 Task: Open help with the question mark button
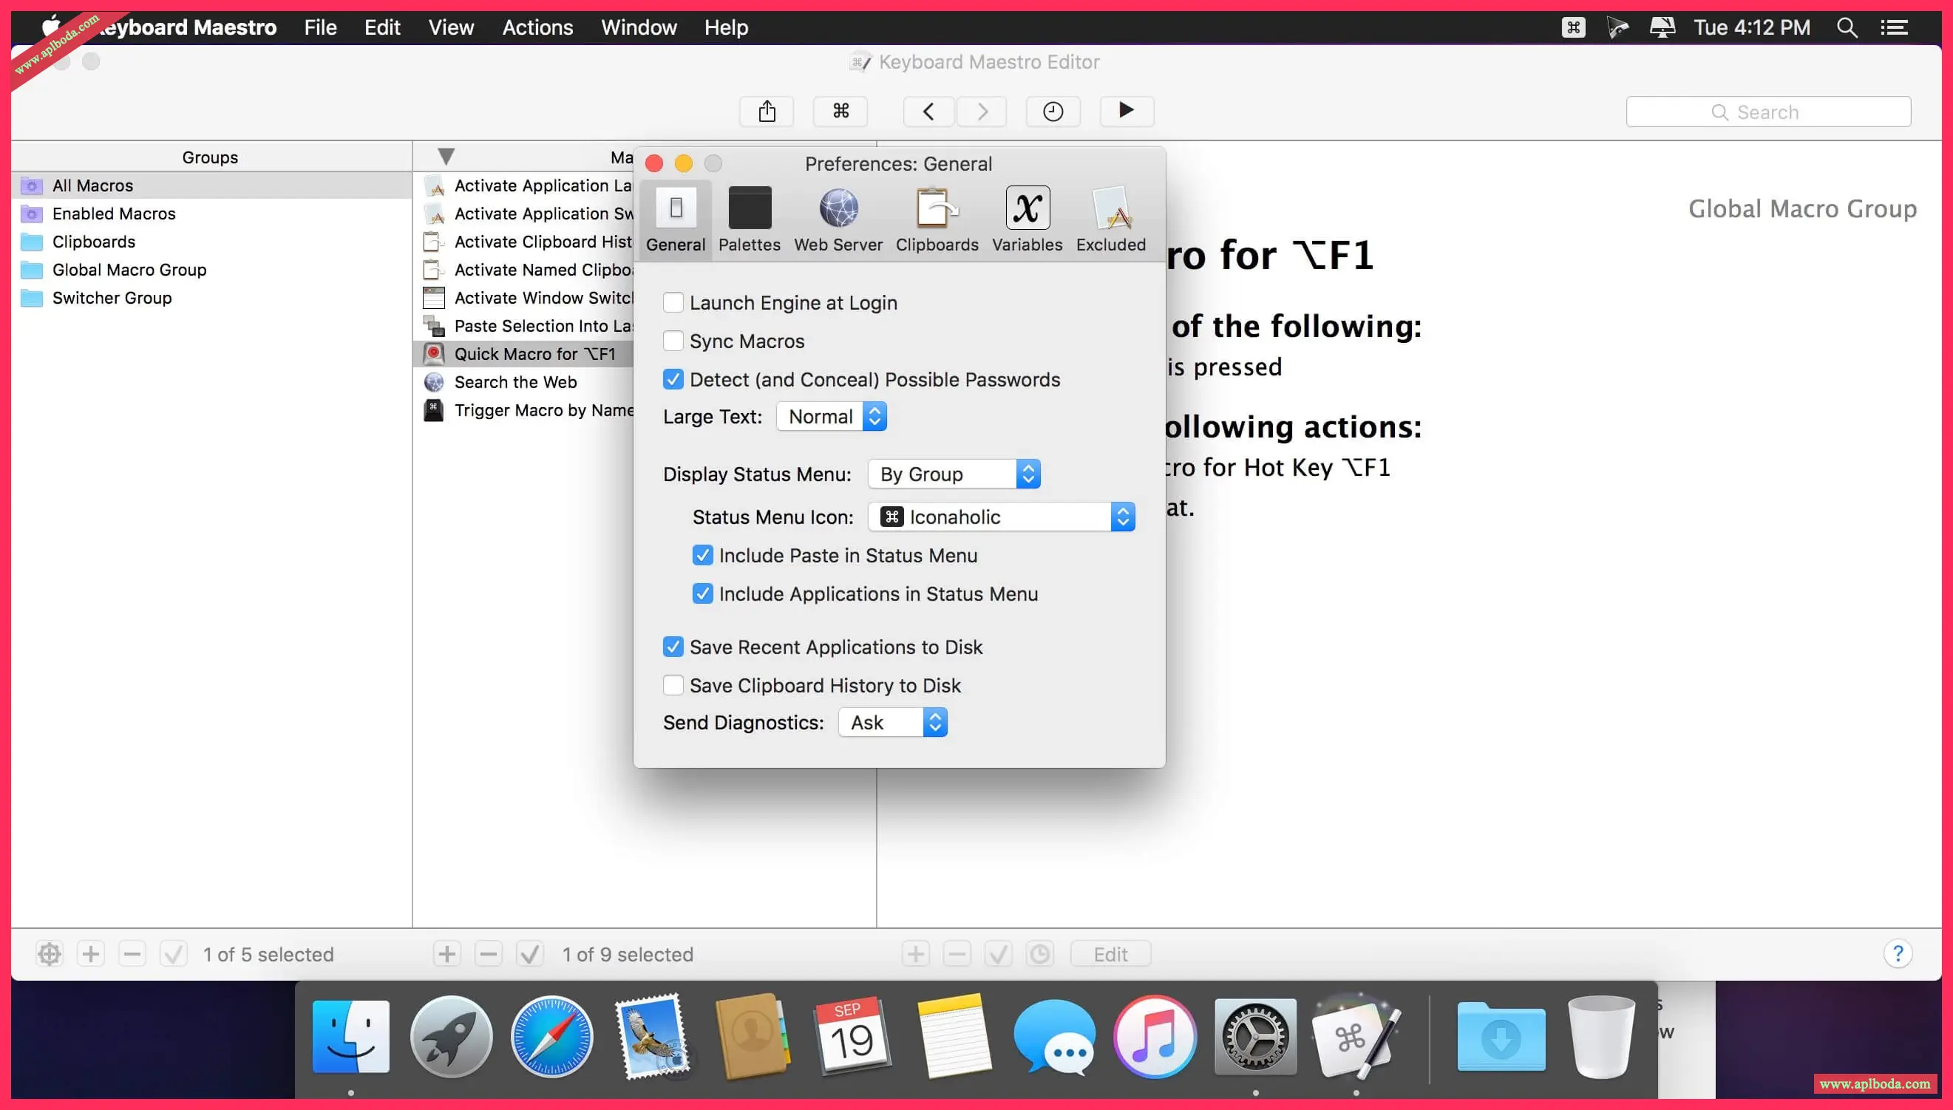pos(1898,954)
